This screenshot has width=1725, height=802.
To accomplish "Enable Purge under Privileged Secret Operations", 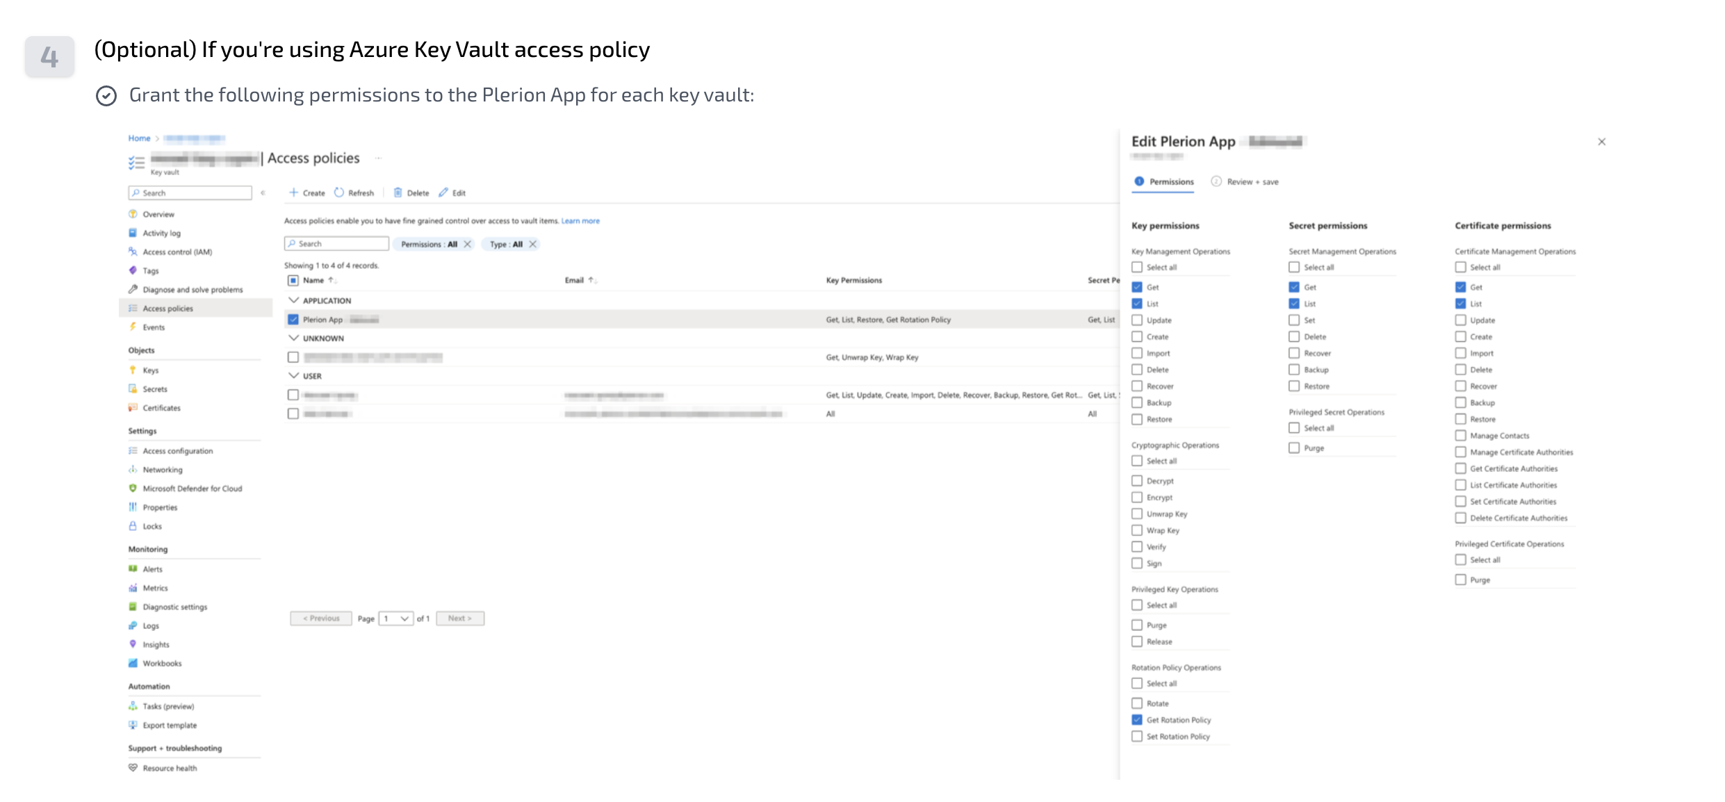I will point(1294,448).
